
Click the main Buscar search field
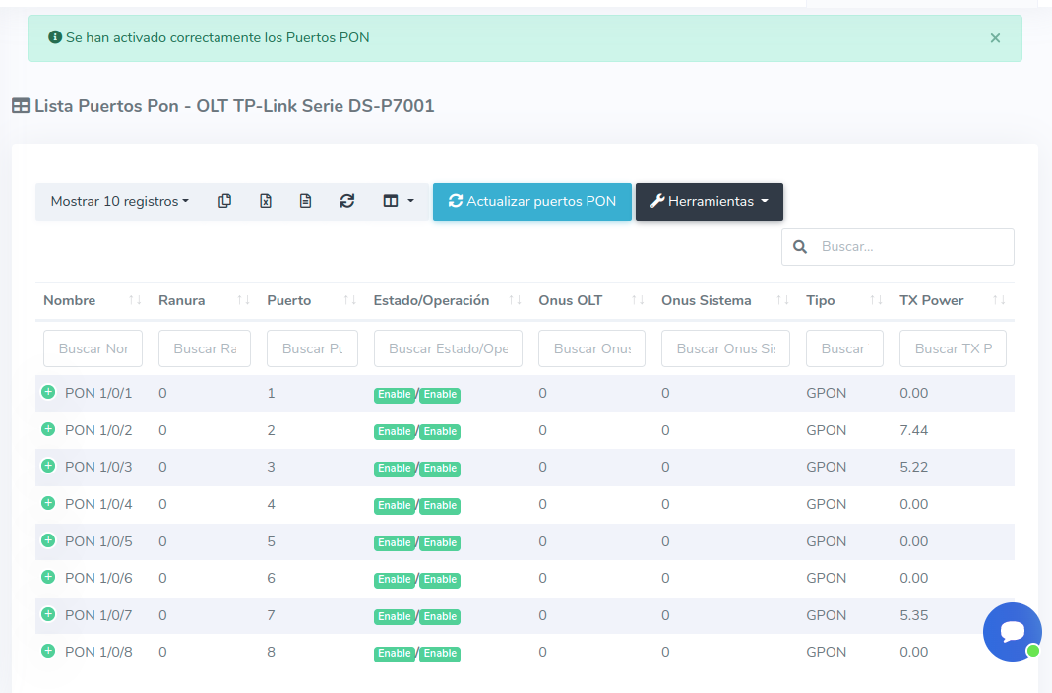point(910,247)
